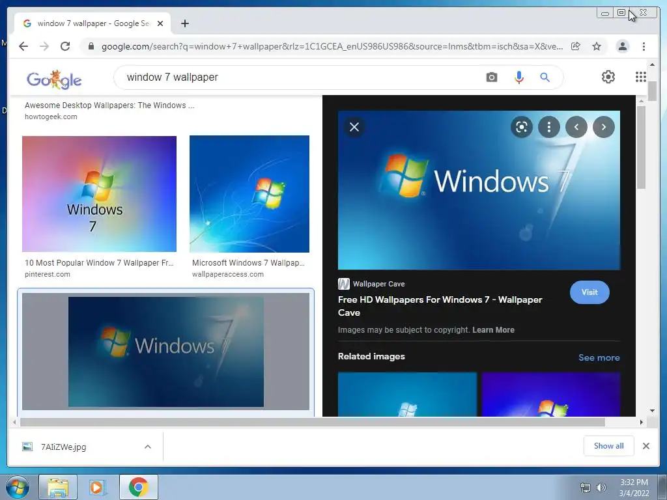Screen dimensions: 667x500
Task: Select the wallpaperaccess blue Windows thumbnail
Action: 249,194
